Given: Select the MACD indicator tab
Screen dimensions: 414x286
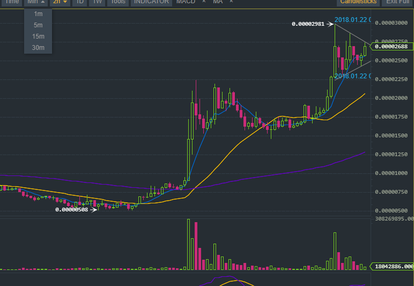Looking at the screenshot, I should point(186,2).
